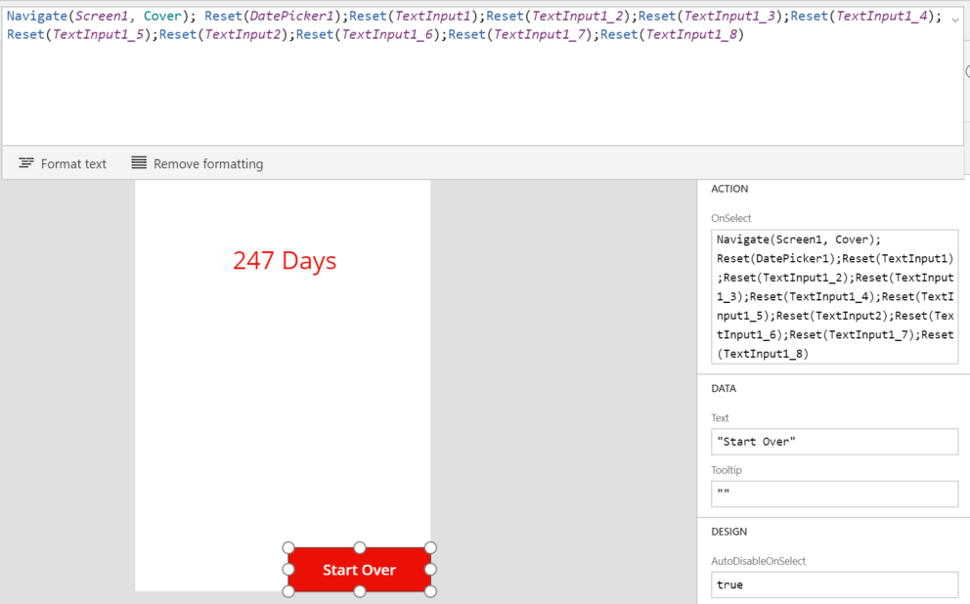Click the Remove formatting toolbar label
970x604 pixels.
point(209,163)
